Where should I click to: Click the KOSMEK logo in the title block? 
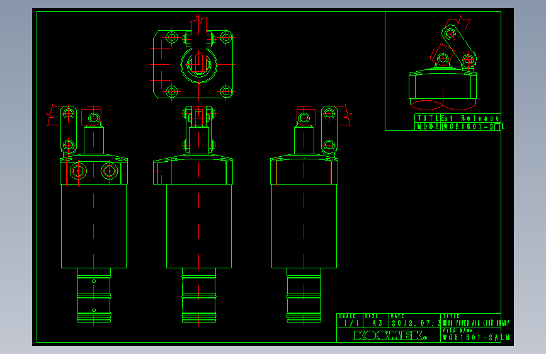390,336
